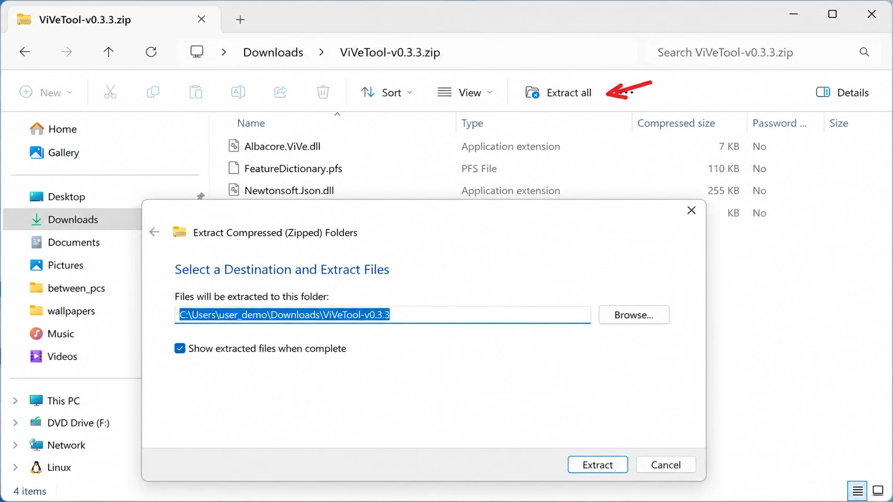Click the Extract button

[598, 465]
